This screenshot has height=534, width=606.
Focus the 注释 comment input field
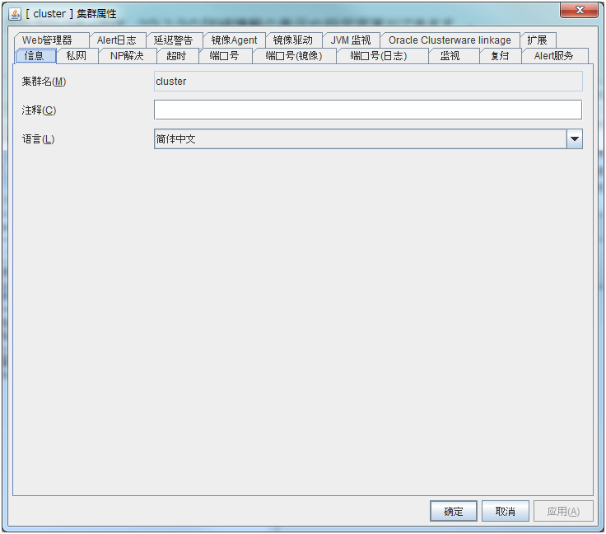pyautogui.click(x=368, y=110)
